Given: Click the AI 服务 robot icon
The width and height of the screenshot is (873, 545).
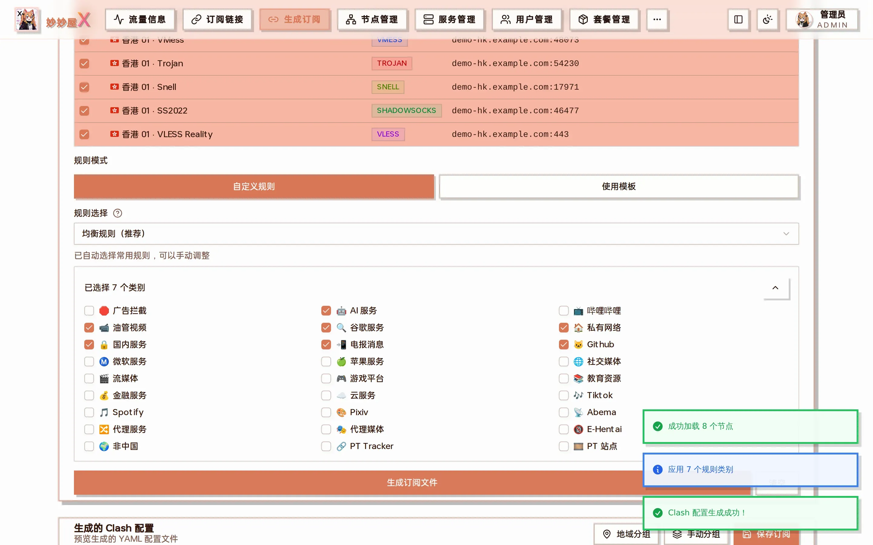Looking at the screenshot, I should [341, 310].
